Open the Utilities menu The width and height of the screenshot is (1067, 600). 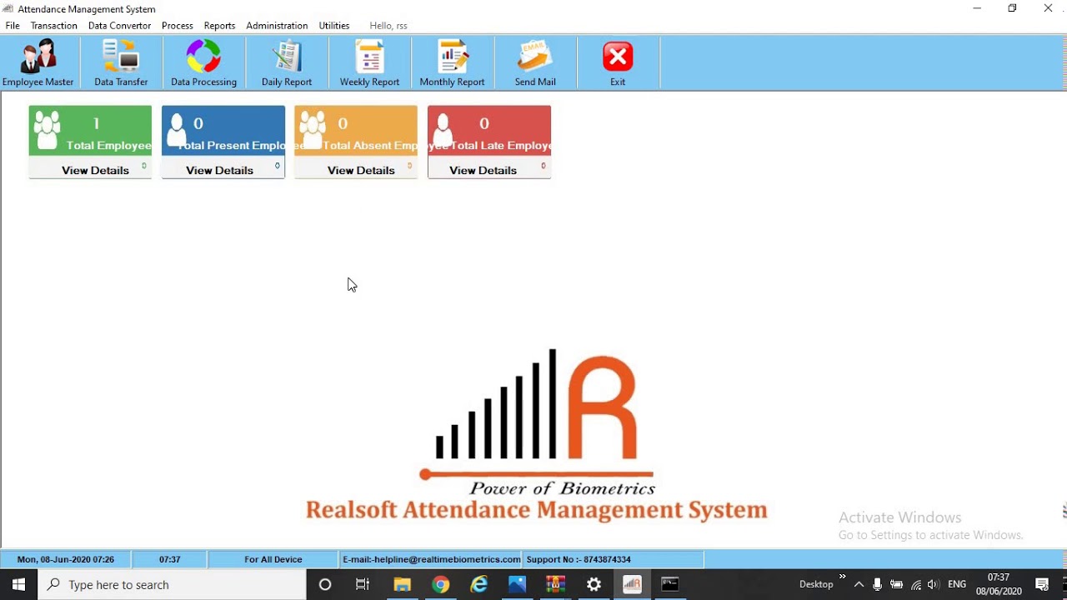[334, 26]
